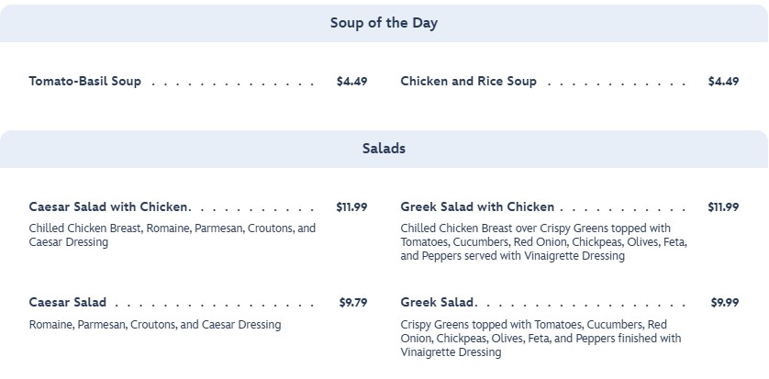The image size is (769, 379).
Task: Select the Greek Salad with Chicken title
Action: tap(477, 207)
